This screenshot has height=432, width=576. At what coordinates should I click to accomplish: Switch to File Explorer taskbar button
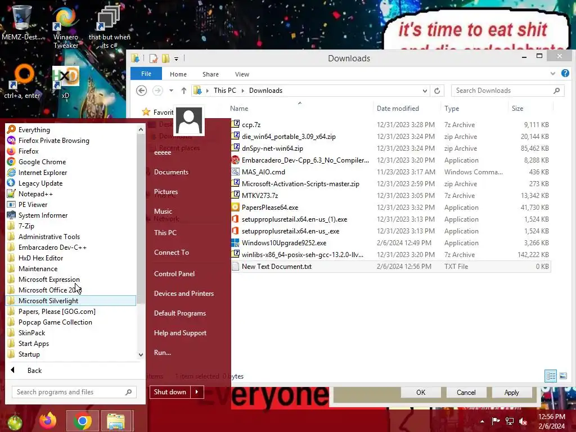click(116, 421)
